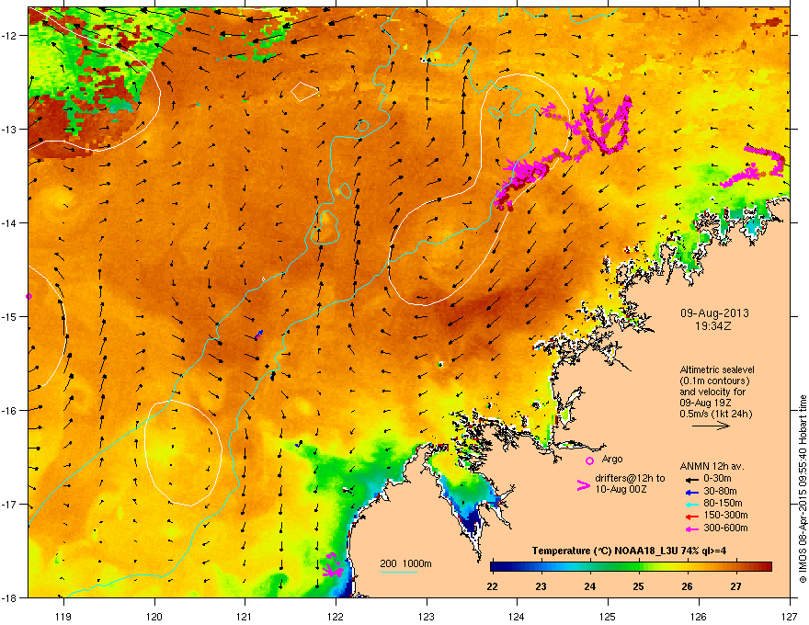Click the colorbar tick label 23
The width and height of the screenshot is (809, 625).
point(541,586)
